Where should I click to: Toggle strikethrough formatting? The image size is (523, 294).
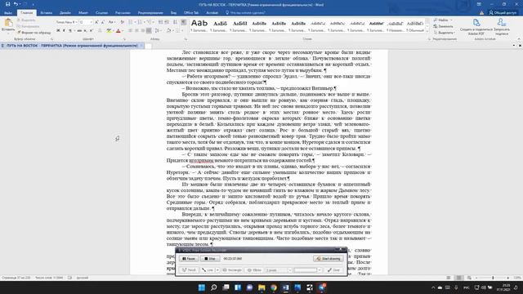coord(79,31)
